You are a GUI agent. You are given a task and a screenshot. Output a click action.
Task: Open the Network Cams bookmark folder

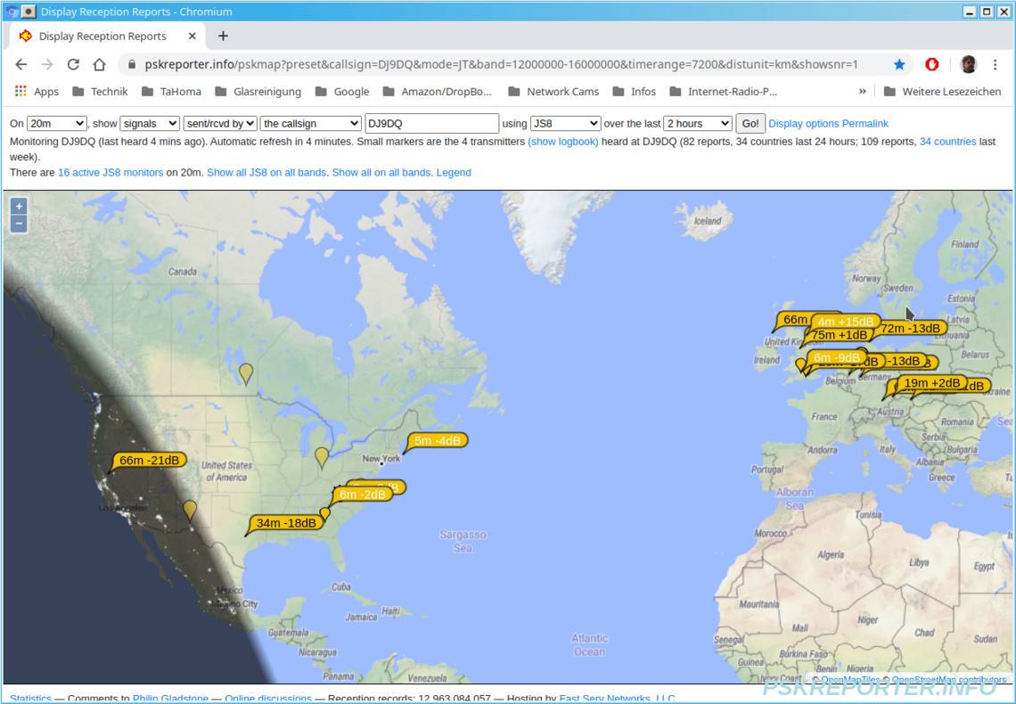(x=553, y=91)
